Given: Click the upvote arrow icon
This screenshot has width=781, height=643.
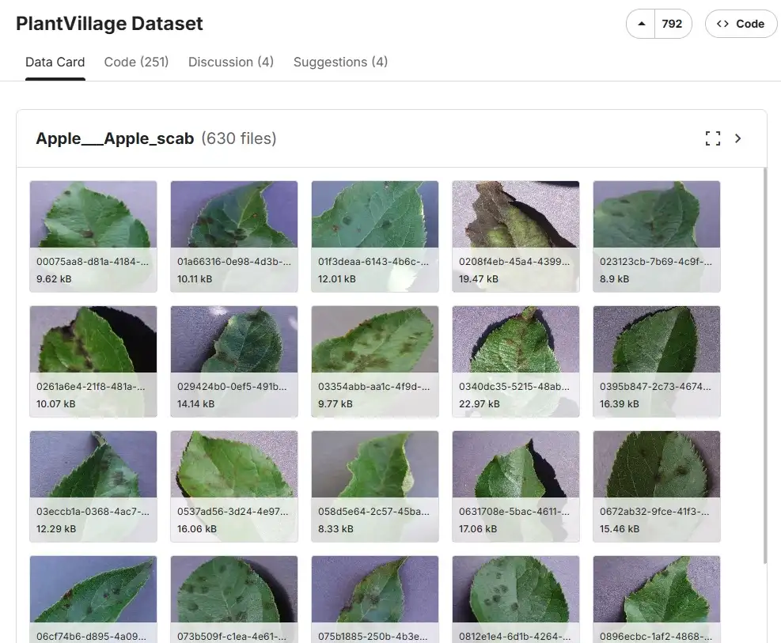Looking at the screenshot, I should 640,24.
